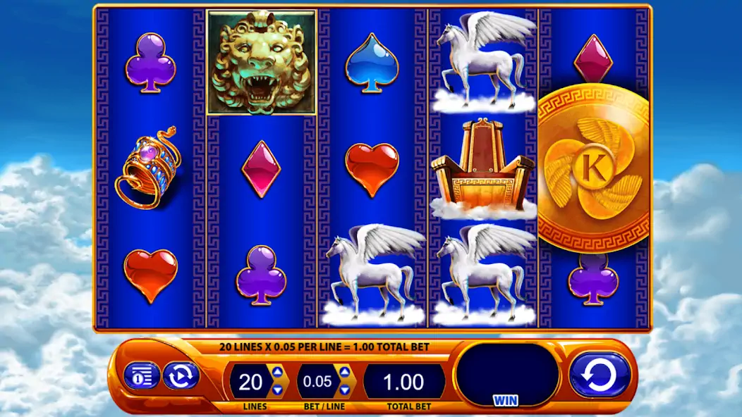Click the top Pegasus on reel four
The height and width of the screenshot is (417, 742).
pyautogui.click(x=484, y=61)
